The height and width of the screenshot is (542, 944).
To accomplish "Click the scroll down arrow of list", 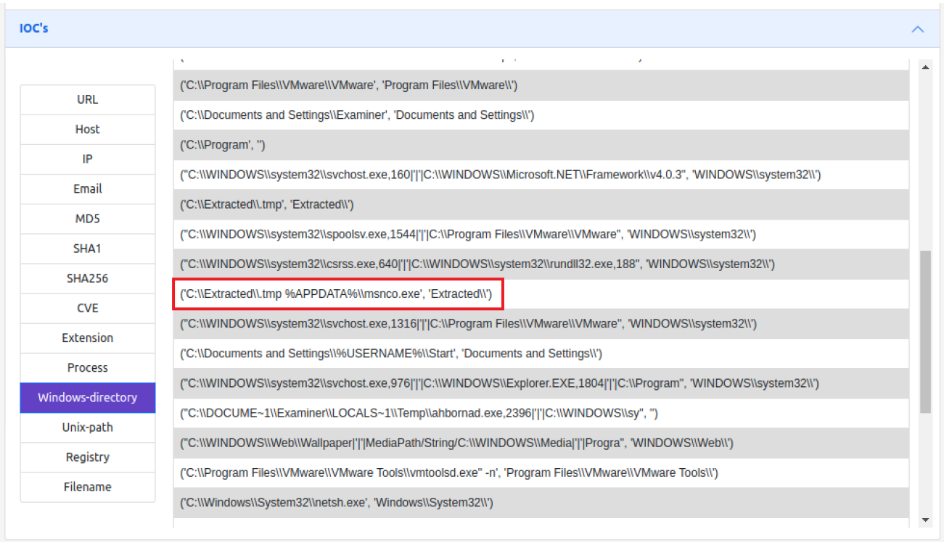I will click(x=925, y=520).
